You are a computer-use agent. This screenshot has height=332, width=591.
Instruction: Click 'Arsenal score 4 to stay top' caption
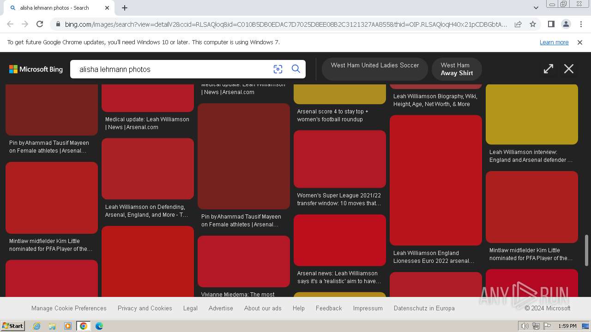tap(333, 115)
